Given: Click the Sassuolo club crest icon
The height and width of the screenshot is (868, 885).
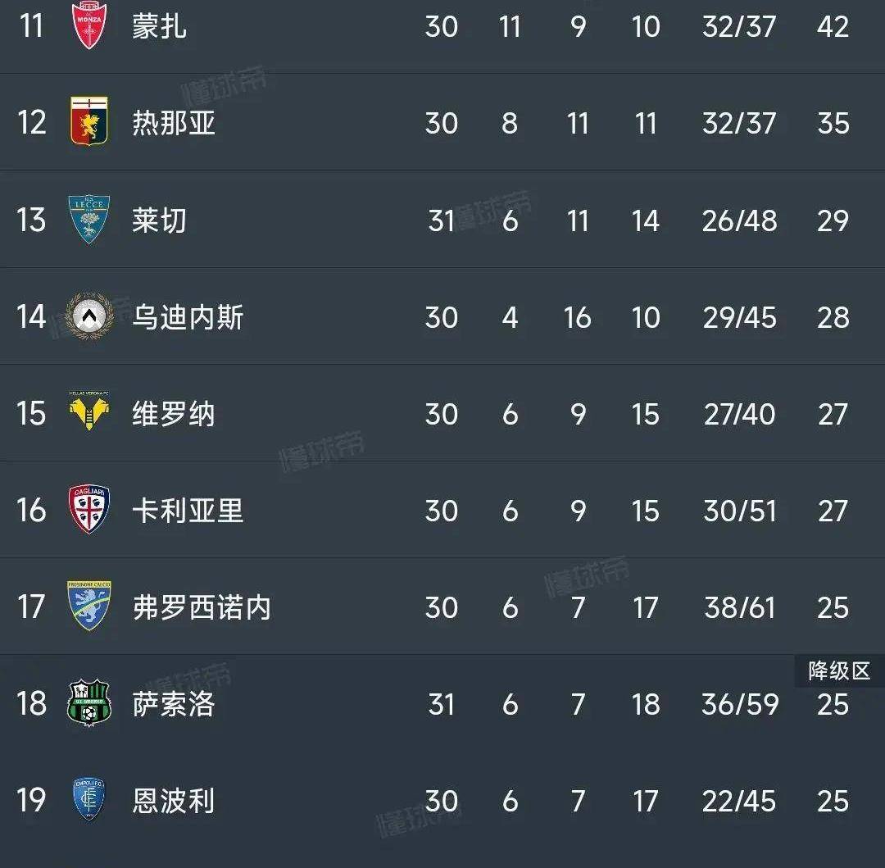Looking at the screenshot, I should coord(89,702).
